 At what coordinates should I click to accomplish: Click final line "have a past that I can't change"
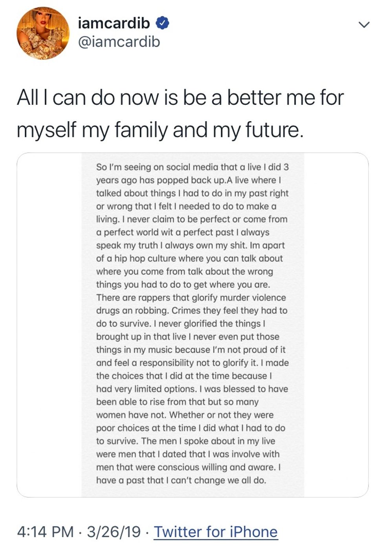click(x=181, y=480)
